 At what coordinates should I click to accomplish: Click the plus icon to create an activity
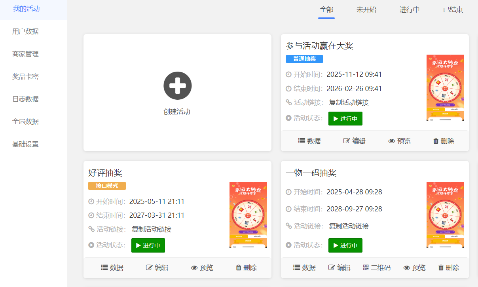click(177, 86)
